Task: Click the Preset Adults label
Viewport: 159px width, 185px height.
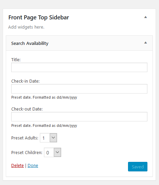Action: (25, 138)
